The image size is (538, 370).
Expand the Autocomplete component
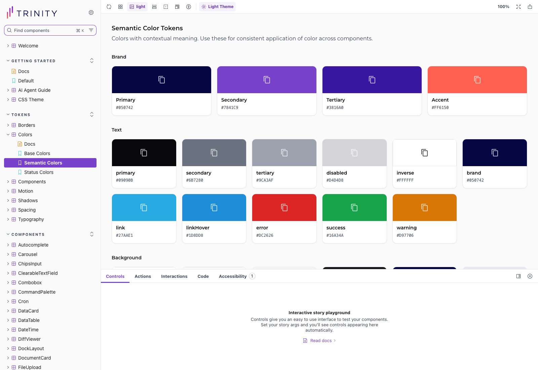tap(50, 245)
